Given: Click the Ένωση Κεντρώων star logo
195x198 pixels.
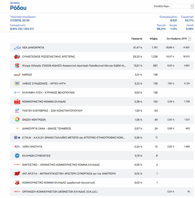Looking at the screenshot, I should click(x=17, y=119).
